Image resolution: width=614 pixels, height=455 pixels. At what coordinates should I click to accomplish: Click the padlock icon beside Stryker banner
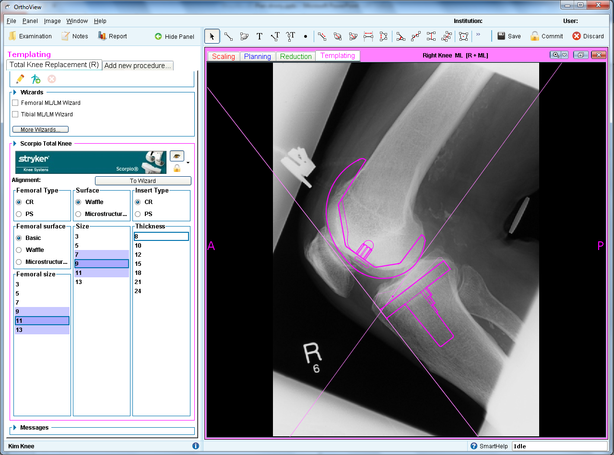[x=177, y=168]
